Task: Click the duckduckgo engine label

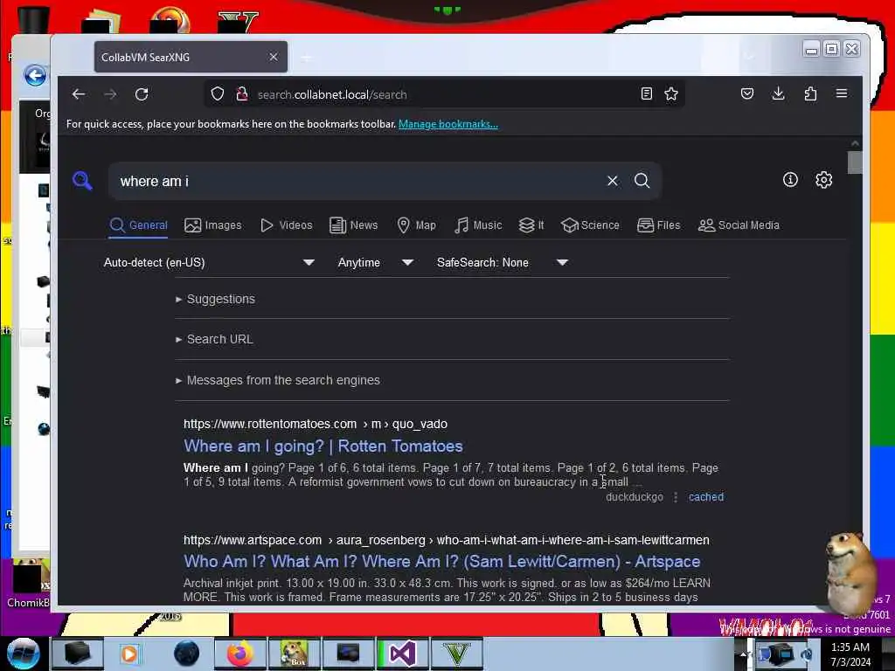Action: [x=635, y=497]
